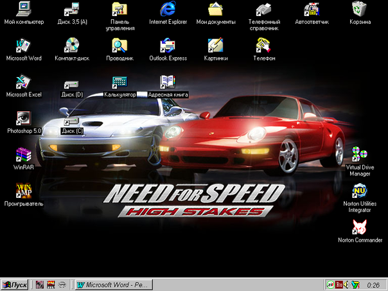The image size is (388, 291).
Task: Open the Пуск start menu
Action: pyautogui.click(x=15, y=284)
